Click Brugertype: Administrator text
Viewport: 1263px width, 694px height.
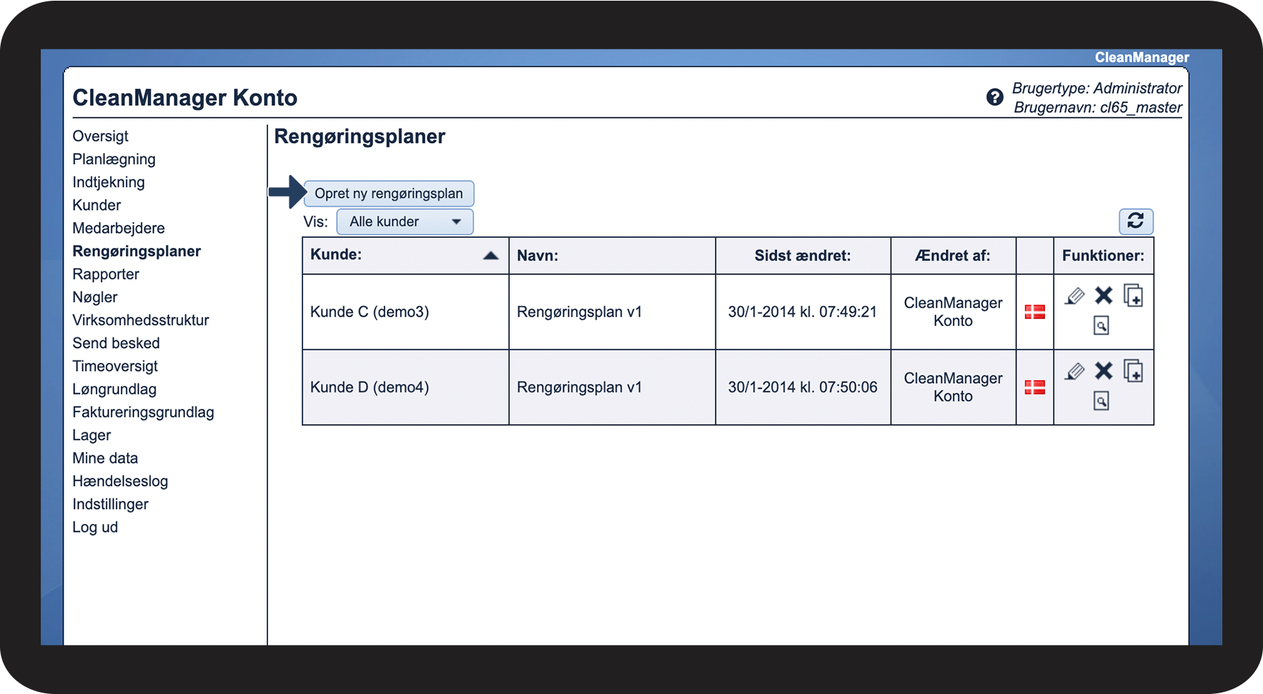point(1097,89)
